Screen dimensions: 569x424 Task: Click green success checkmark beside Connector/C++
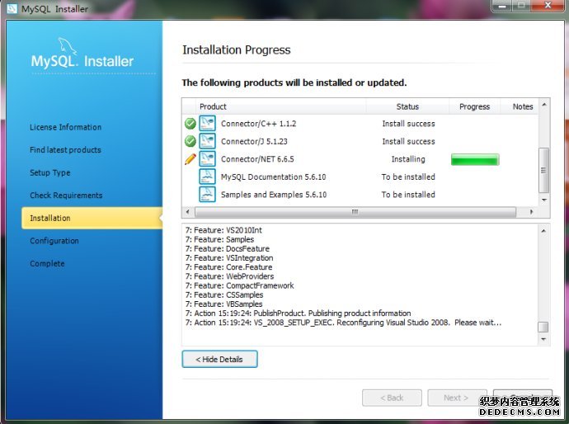point(190,124)
